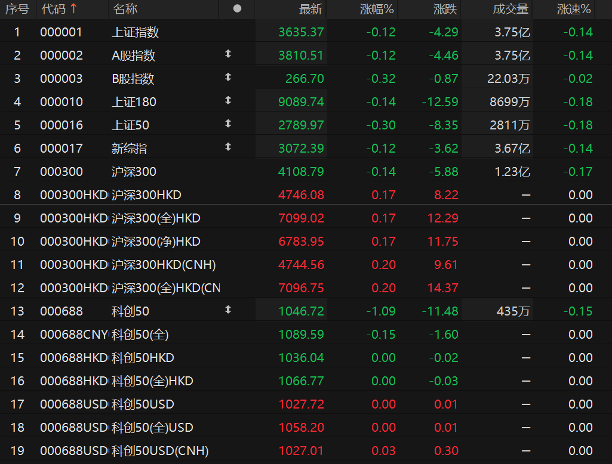Click the up-down arrow icon in 上证50 row
The width and height of the screenshot is (612, 464).
point(227,124)
